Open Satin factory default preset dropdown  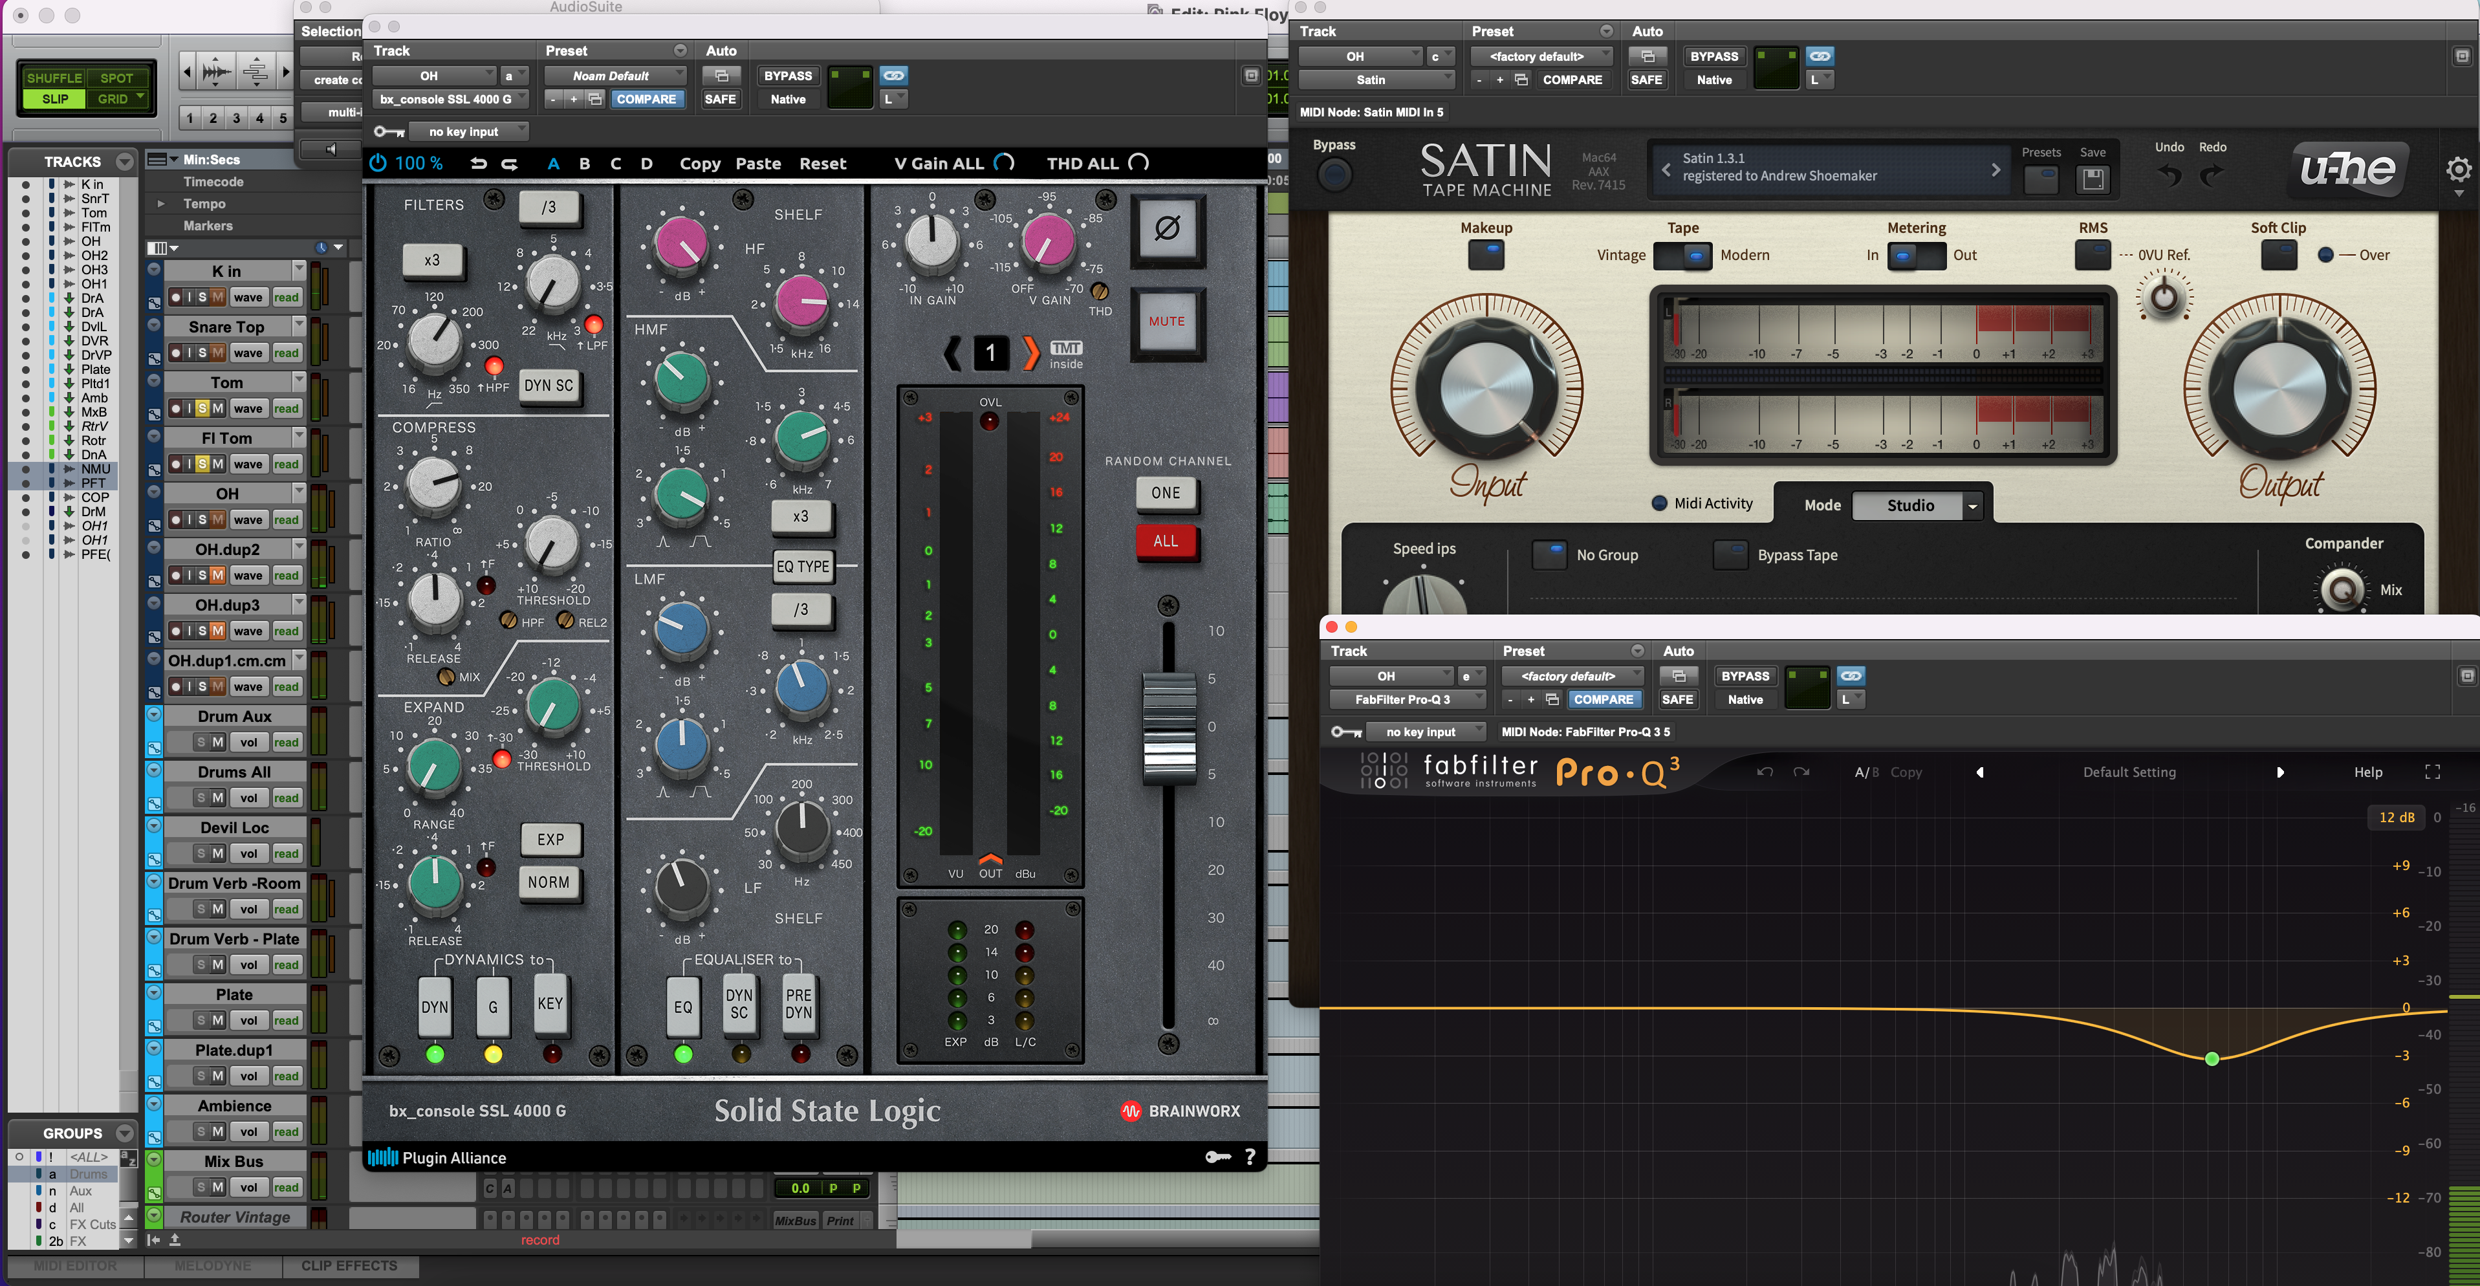pyautogui.click(x=1541, y=57)
